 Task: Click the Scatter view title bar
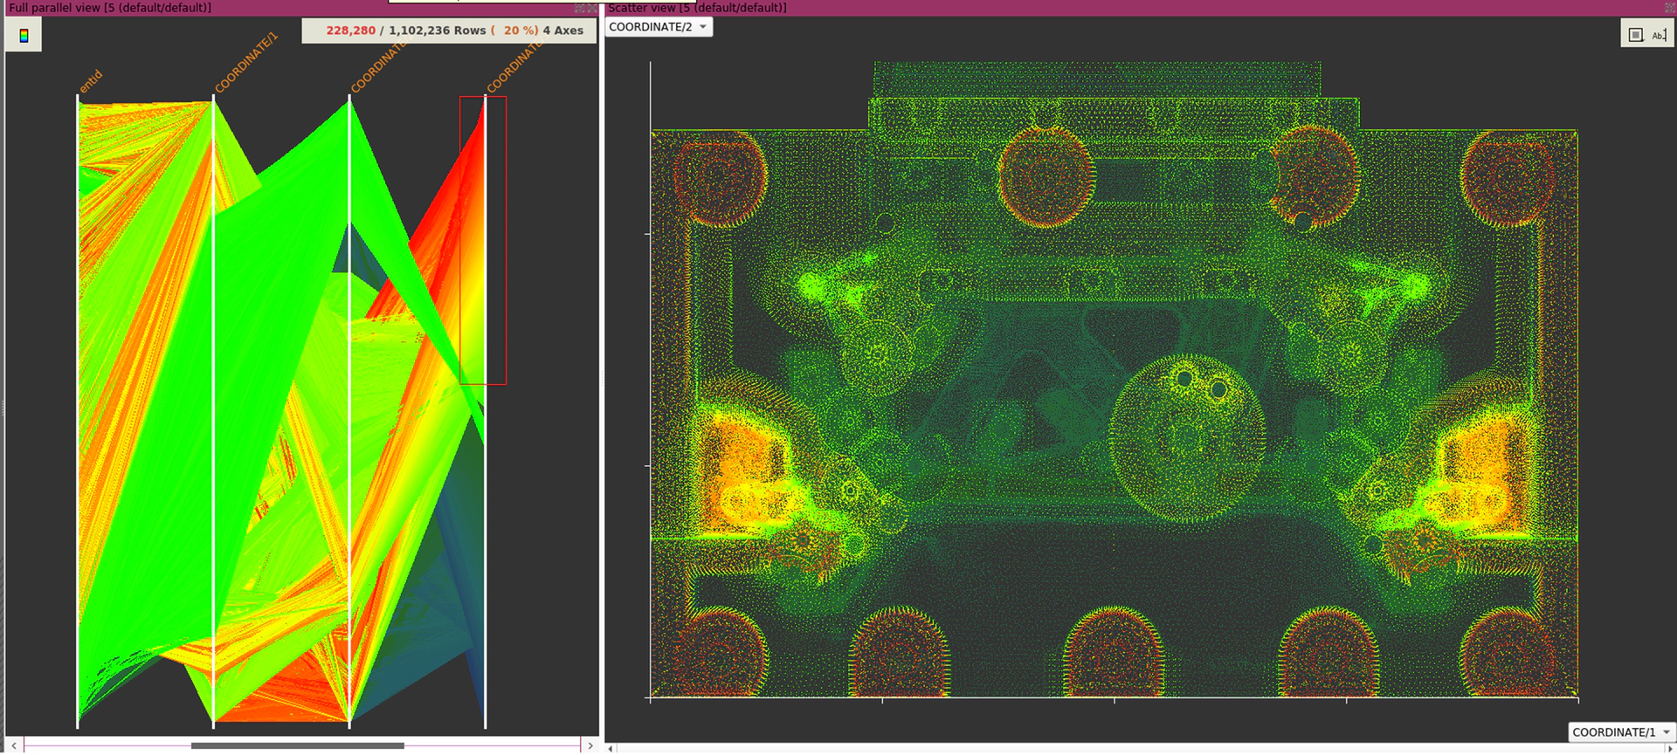(1135, 8)
